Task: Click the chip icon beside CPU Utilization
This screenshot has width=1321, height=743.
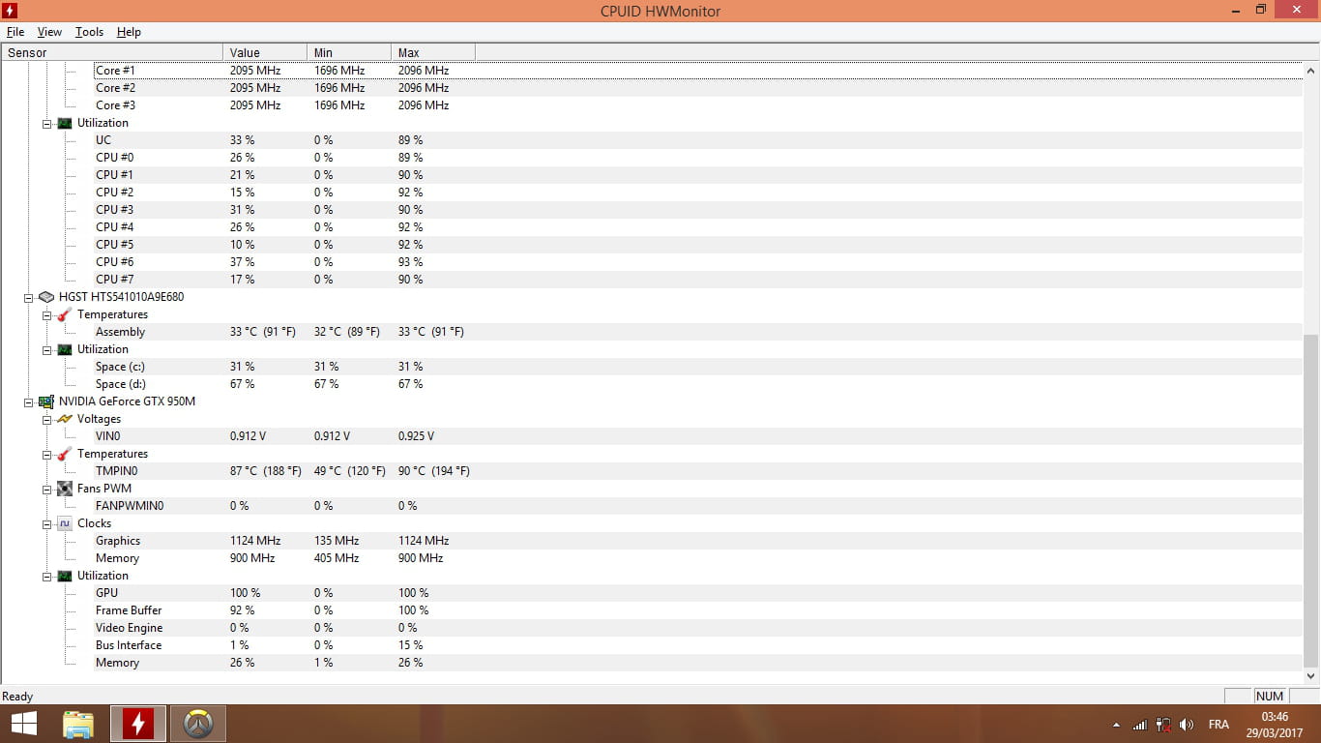Action: point(64,123)
